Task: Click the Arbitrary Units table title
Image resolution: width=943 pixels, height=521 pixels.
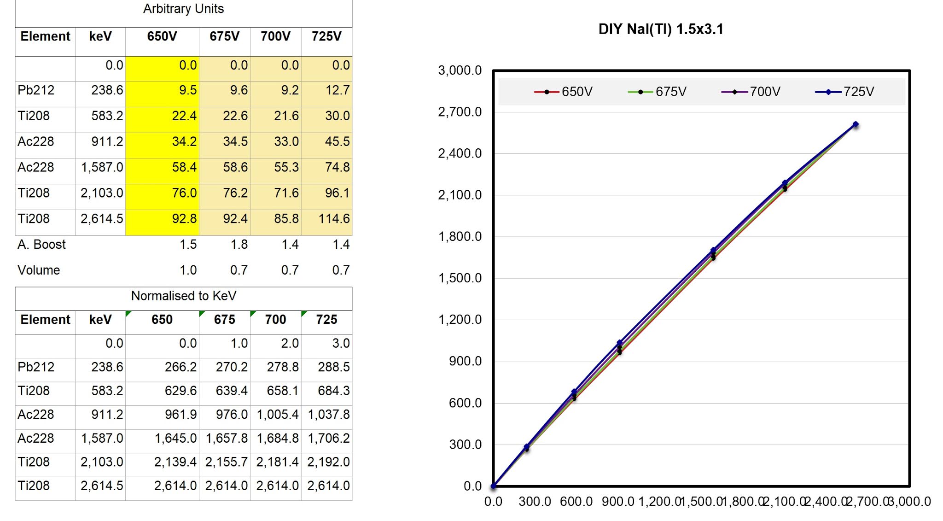Action: (x=183, y=8)
